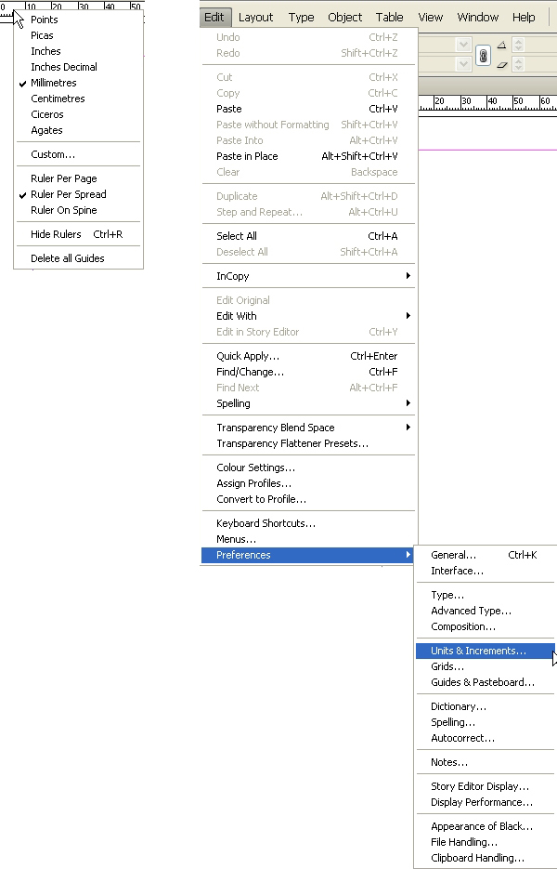Click the rotation angle icon
This screenshot has height=869, width=557.
click(x=501, y=45)
